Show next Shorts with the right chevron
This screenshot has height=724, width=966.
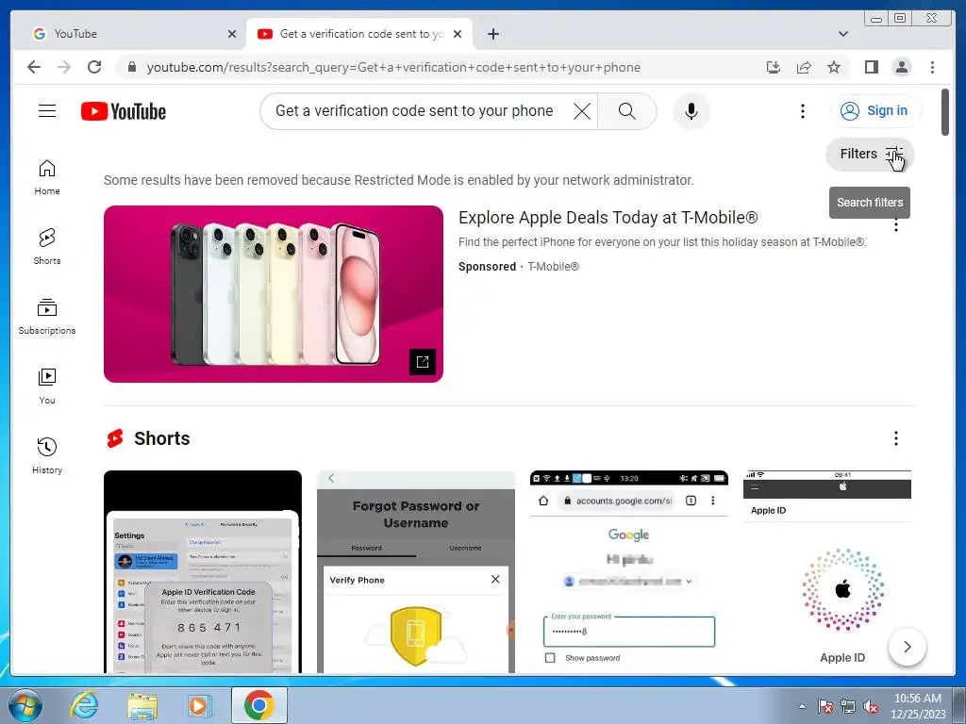[x=907, y=647]
